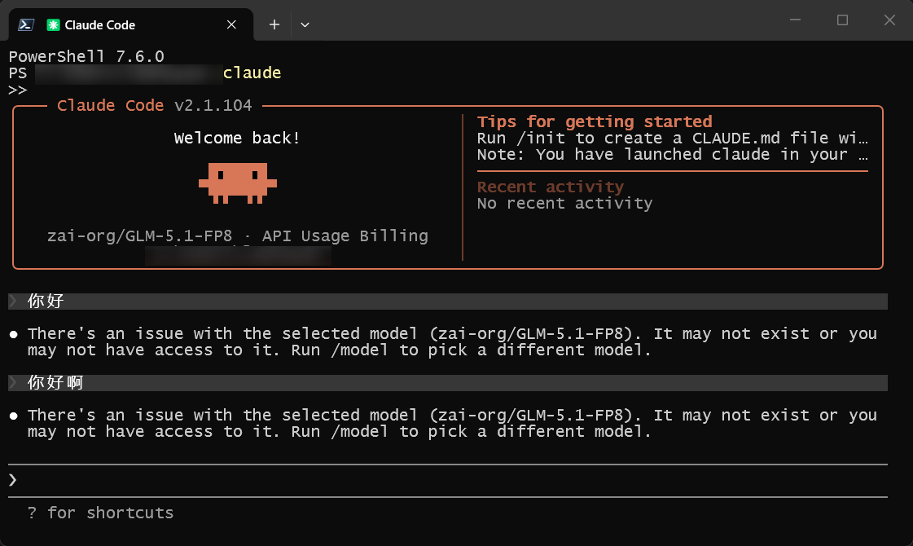Click the second model error bullet
Image resolution: width=913 pixels, height=546 pixels.
coord(13,416)
